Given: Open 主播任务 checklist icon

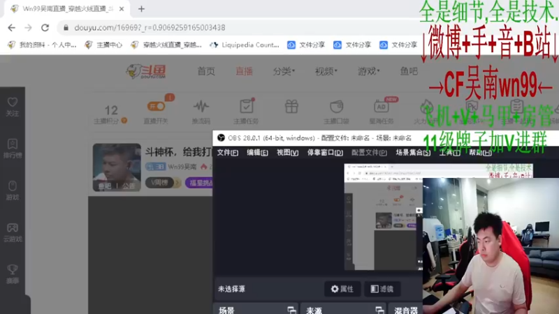Looking at the screenshot, I should tap(247, 106).
